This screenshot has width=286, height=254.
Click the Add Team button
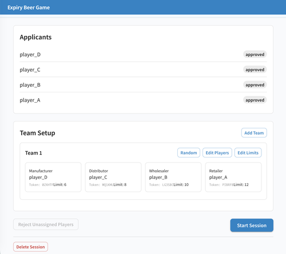pyautogui.click(x=254, y=133)
